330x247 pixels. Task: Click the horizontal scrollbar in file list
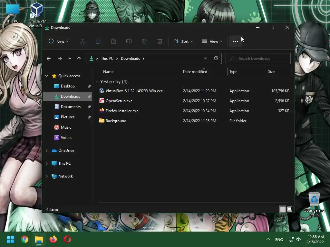[x=193, y=203]
